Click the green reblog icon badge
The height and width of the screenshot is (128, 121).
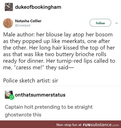coord(12,97)
